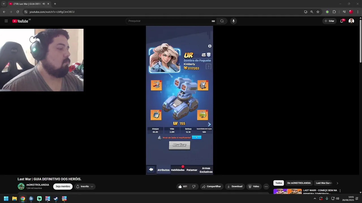This screenshot has height=203, width=362.
Task: Click the Compartilhar share button
Action: 212,186
